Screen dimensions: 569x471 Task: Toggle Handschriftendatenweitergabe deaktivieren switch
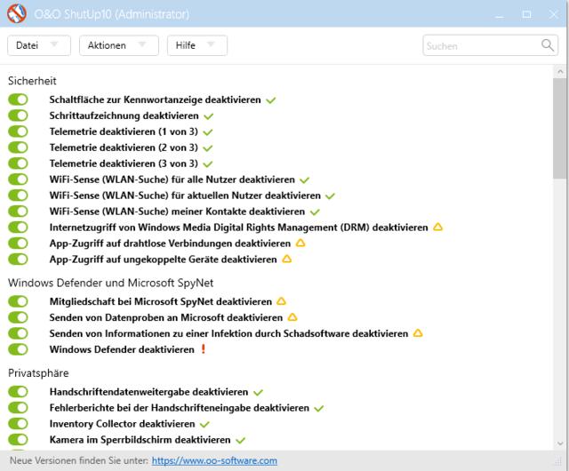[18, 392]
